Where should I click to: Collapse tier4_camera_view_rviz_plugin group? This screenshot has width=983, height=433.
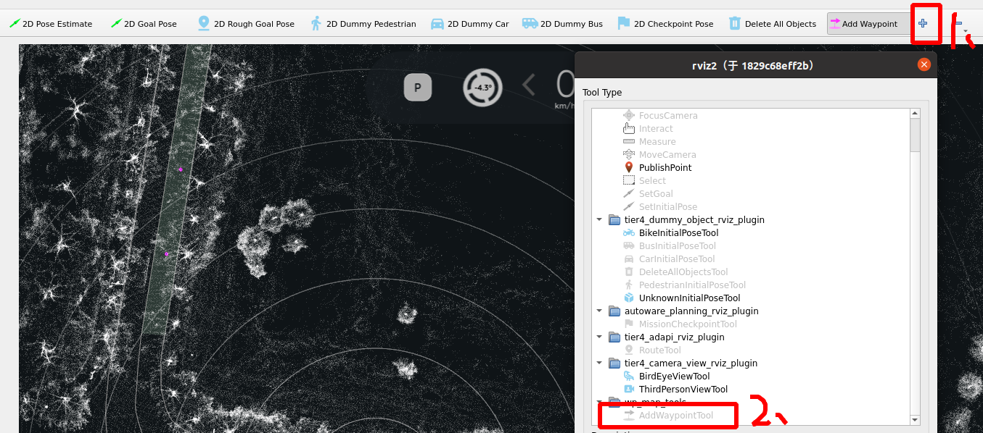[x=599, y=363]
